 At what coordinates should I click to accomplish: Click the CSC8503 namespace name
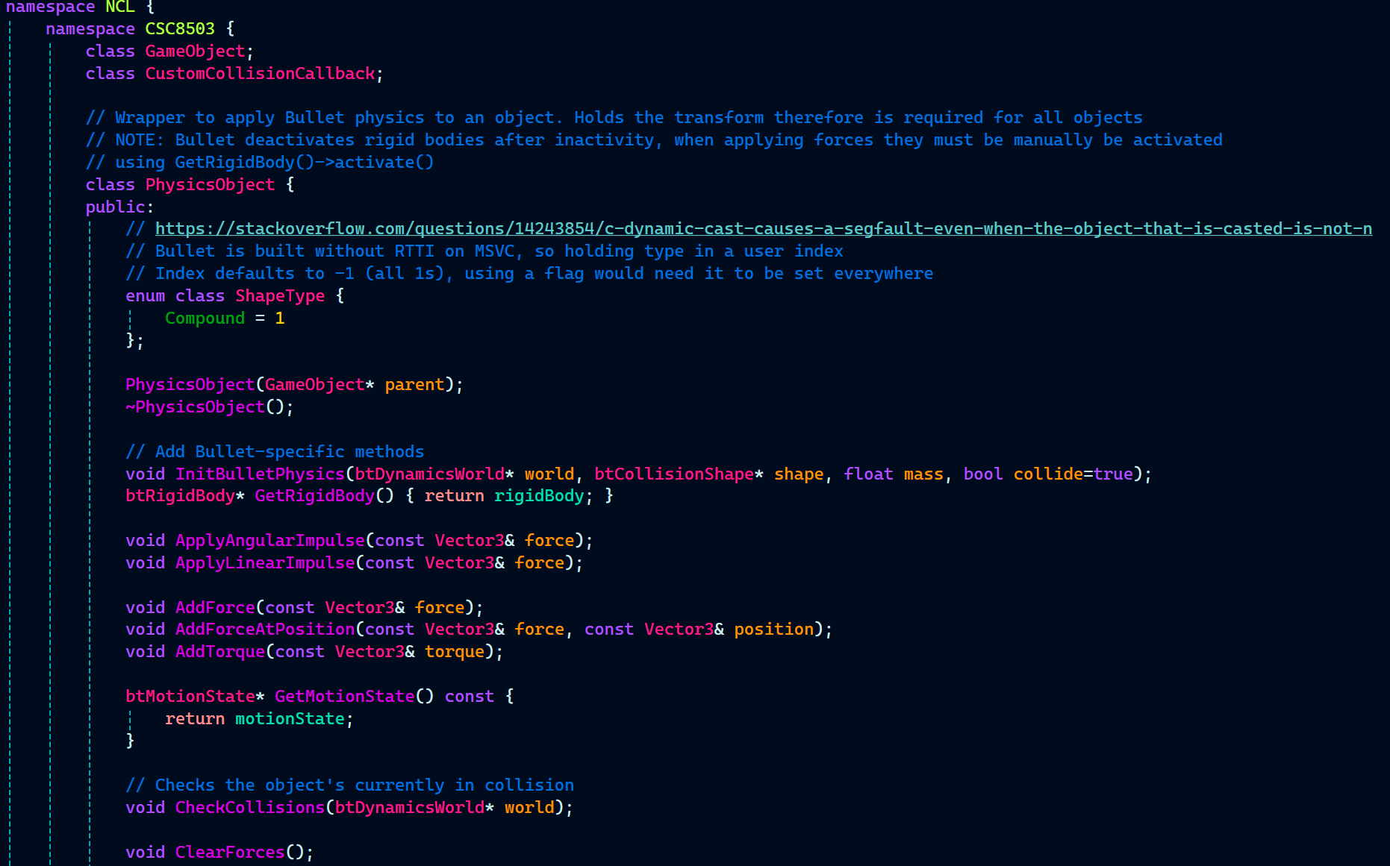(179, 29)
